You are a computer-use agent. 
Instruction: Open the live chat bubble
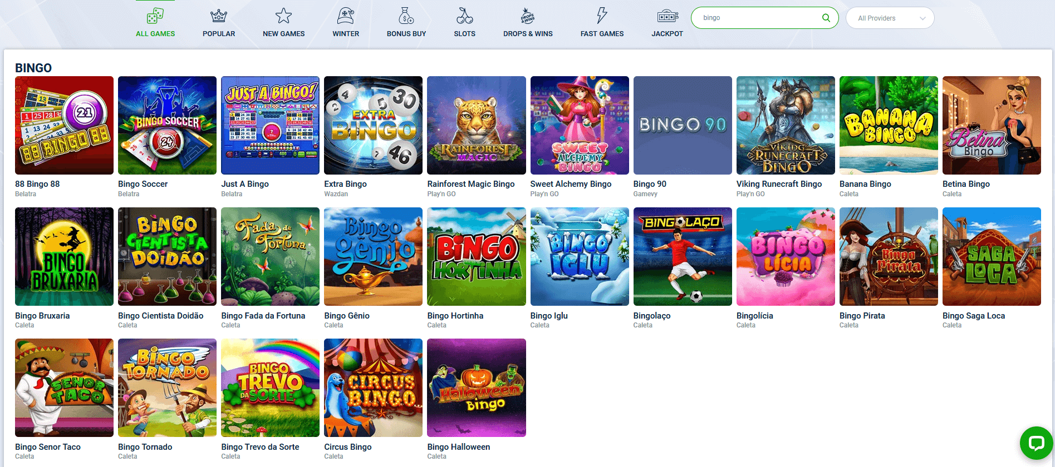pos(1036,443)
